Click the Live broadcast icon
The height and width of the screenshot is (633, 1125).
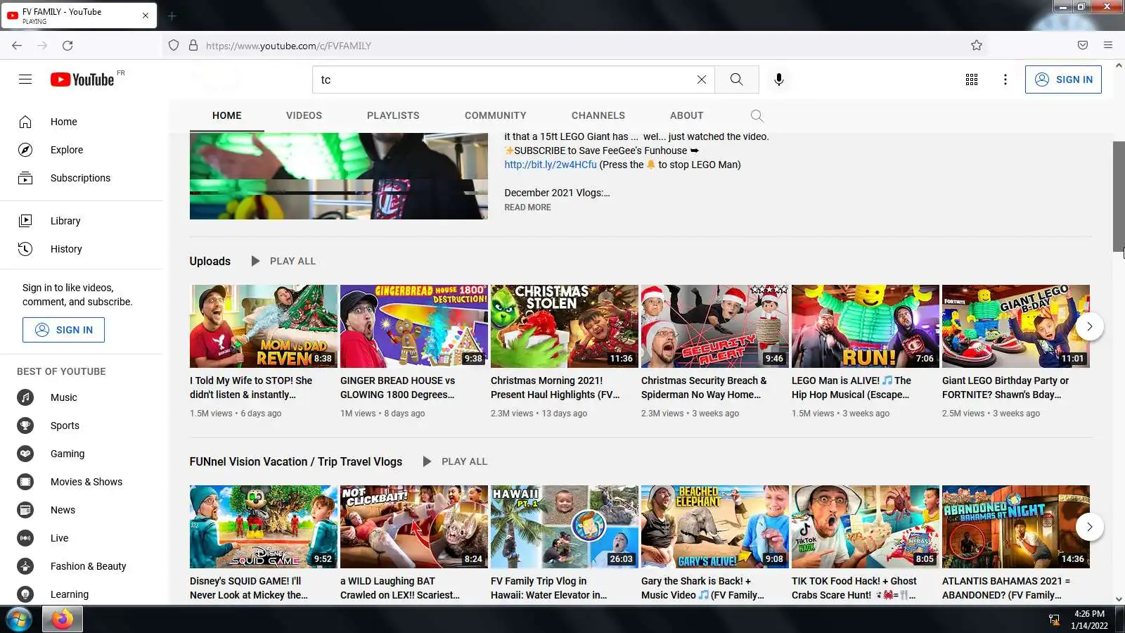(25, 538)
